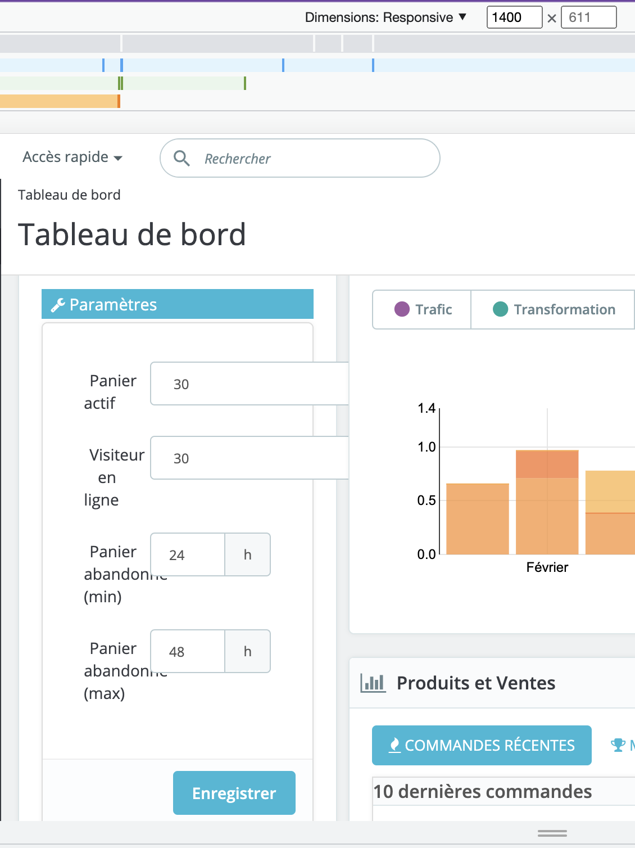Edit the Visiteur en ligne value field
The width and height of the screenshot is (635, 848).
(x=250, y=458)
